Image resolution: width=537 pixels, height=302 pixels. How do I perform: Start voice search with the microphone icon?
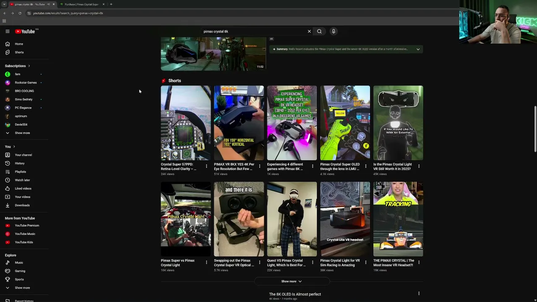[x=334, y=31]
